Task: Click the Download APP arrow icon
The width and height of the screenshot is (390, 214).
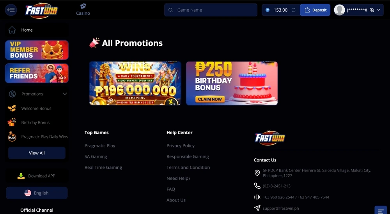Action: [x=21, y=176]
